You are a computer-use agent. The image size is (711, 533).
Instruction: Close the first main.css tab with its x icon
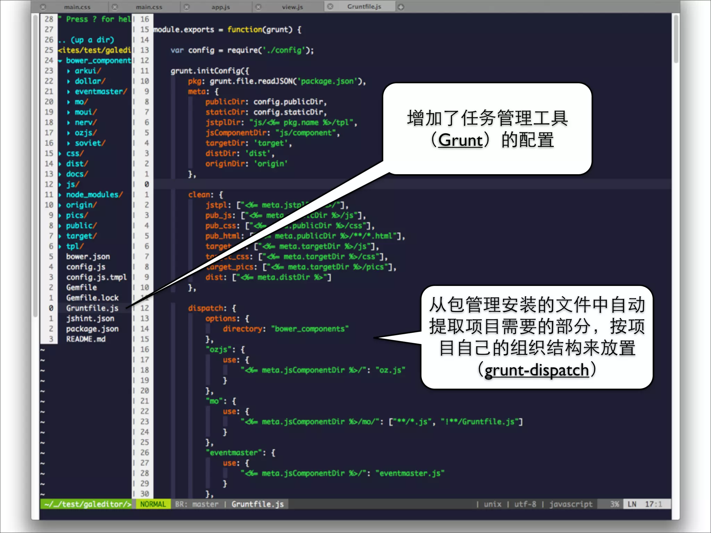(x=43, y=7)
